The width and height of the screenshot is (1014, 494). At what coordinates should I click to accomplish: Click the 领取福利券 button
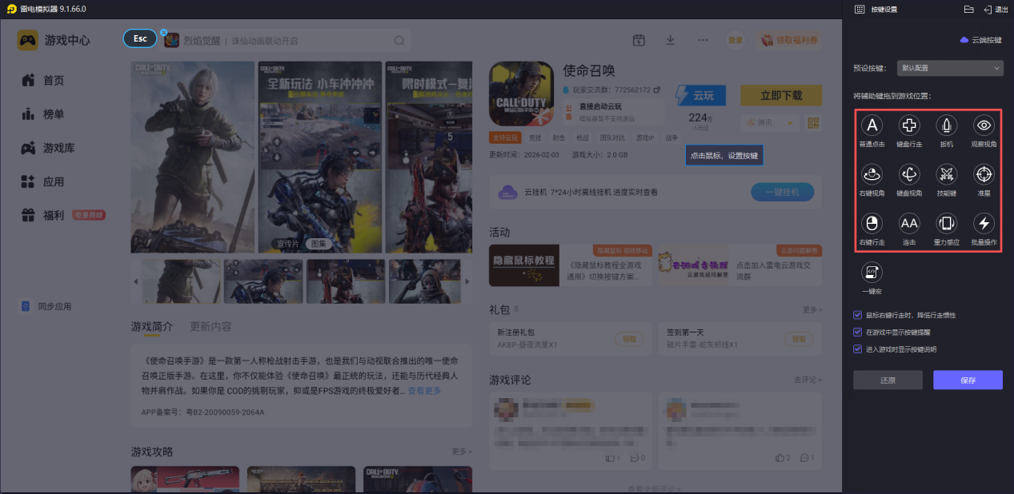790,40
